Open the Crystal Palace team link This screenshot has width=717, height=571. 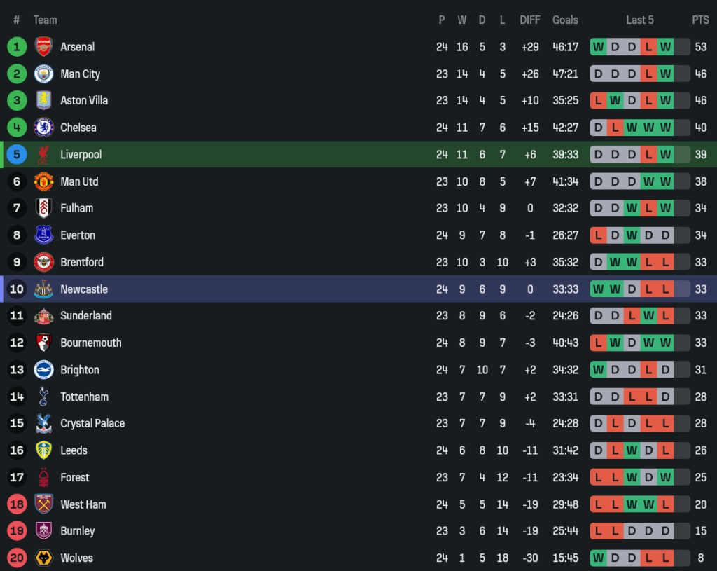92,423
